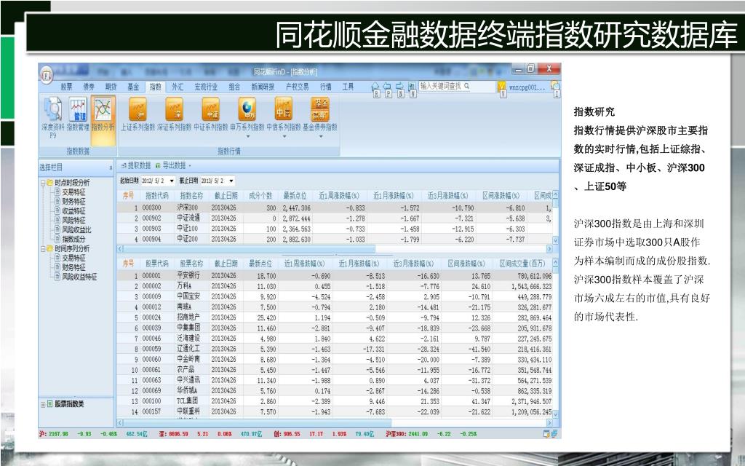Screen dimensions: 745x466
Task: Click the round application logo button
Action: (x=46, y=75)
